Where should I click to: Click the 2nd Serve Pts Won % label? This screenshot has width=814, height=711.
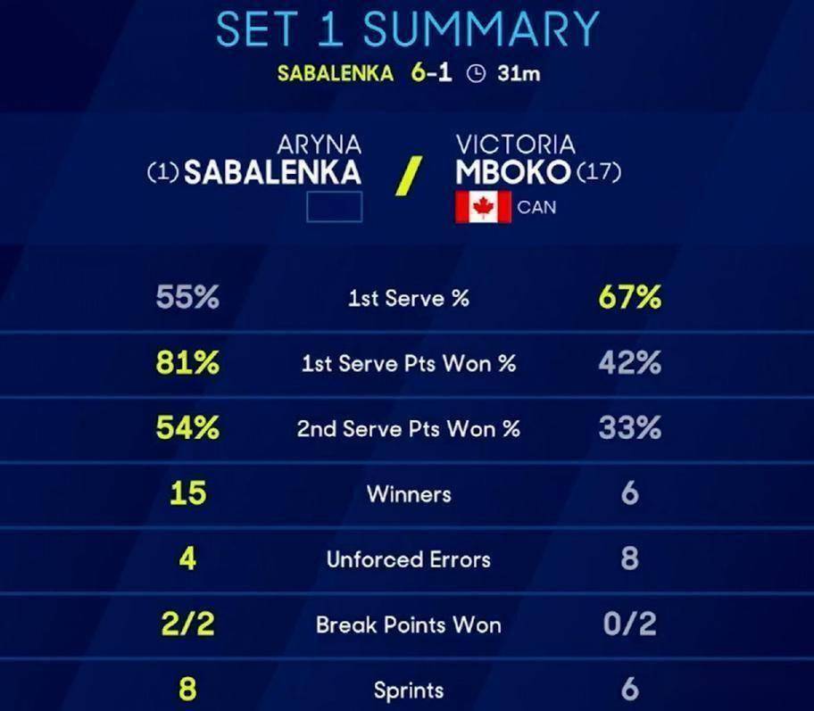point(408,429)
